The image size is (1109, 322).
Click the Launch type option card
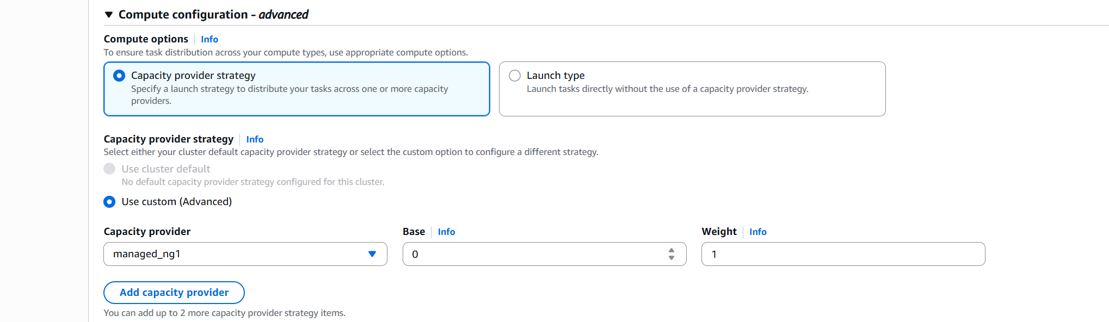click(692, 89)
